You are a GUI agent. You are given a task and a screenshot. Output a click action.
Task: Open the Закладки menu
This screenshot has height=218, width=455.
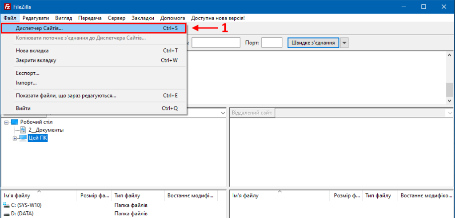(x=143, y=18)
